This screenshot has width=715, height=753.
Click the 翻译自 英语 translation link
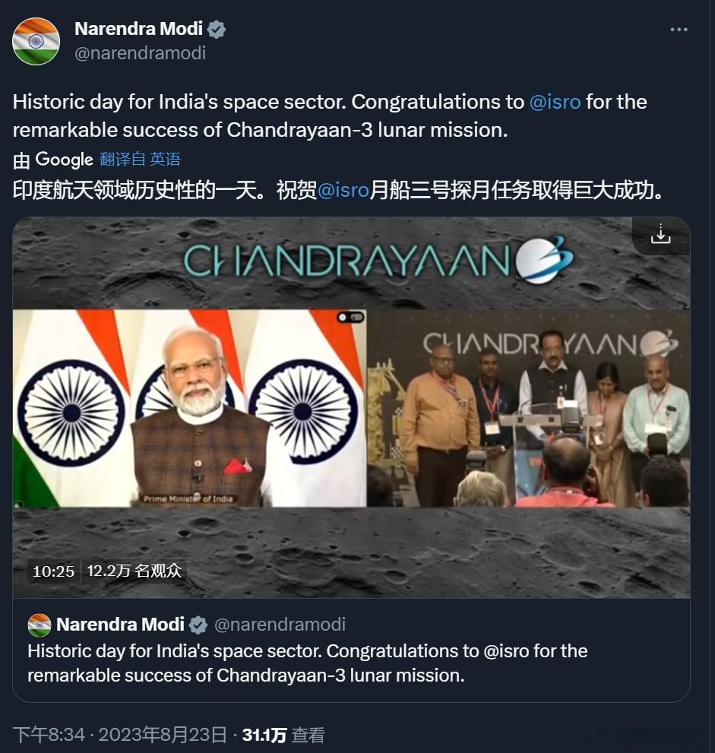coord(141,159)
